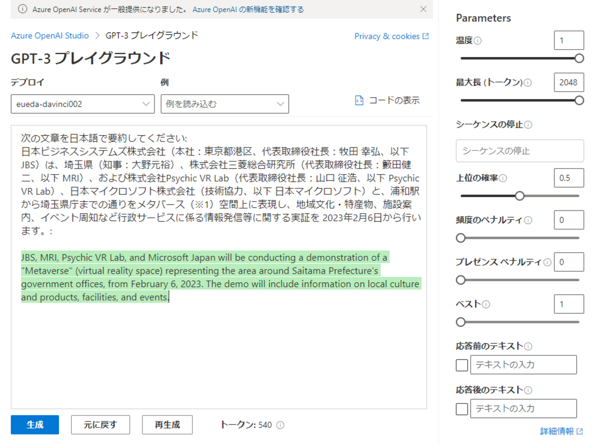Click the 応答後のテキスト text input

523,409
